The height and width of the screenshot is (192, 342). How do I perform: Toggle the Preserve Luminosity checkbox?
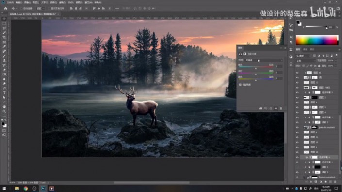tap(240, 85)
